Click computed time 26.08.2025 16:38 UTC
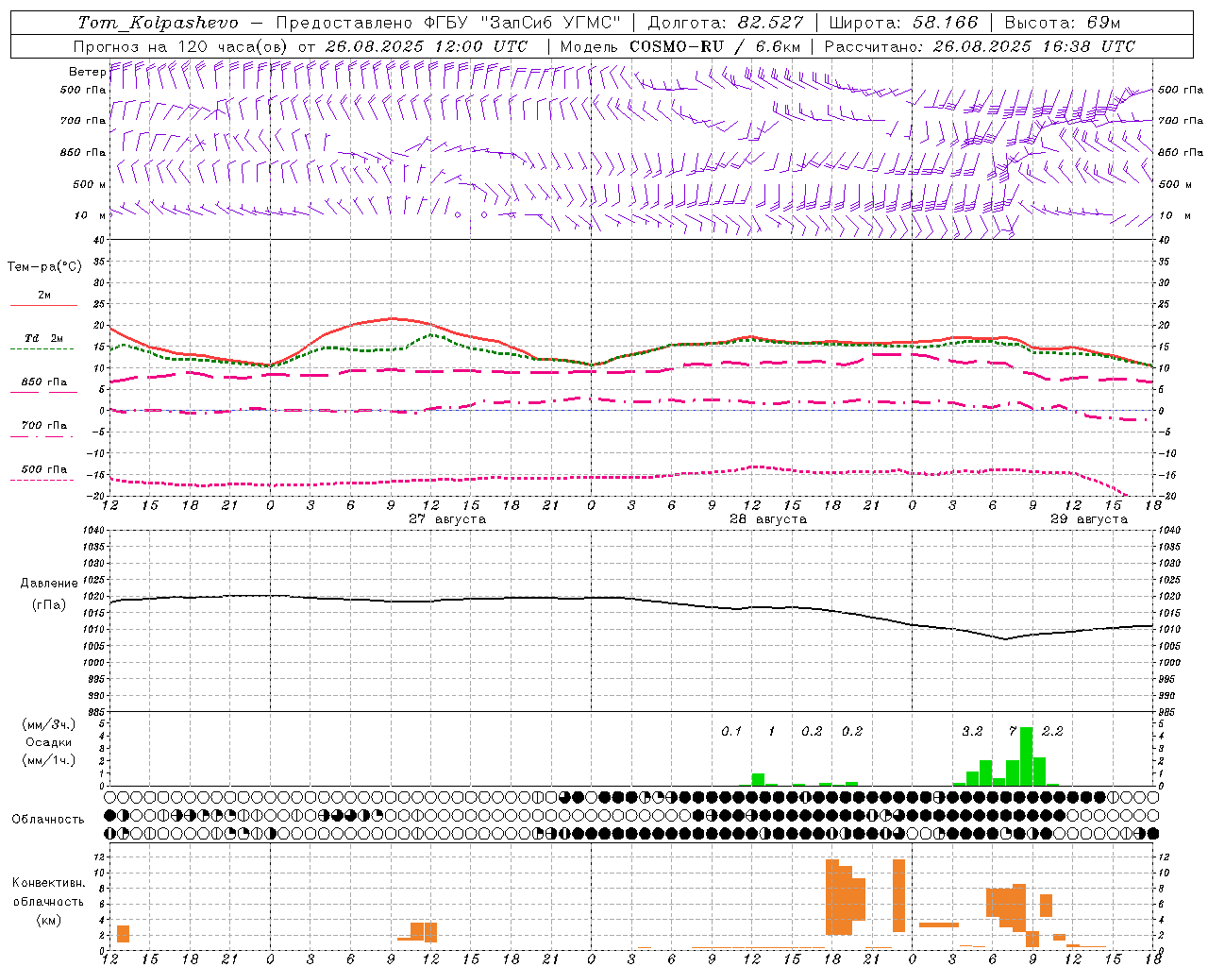The image size is (1208, 967). click(1034, 46)
